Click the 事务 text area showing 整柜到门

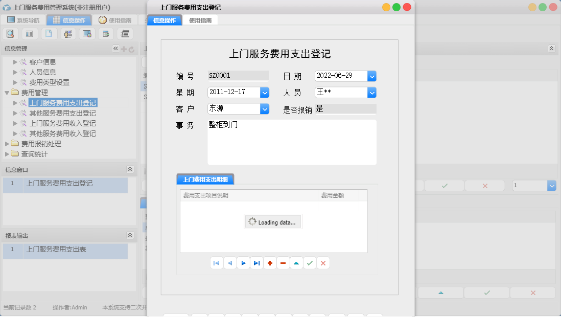point(291,141)
